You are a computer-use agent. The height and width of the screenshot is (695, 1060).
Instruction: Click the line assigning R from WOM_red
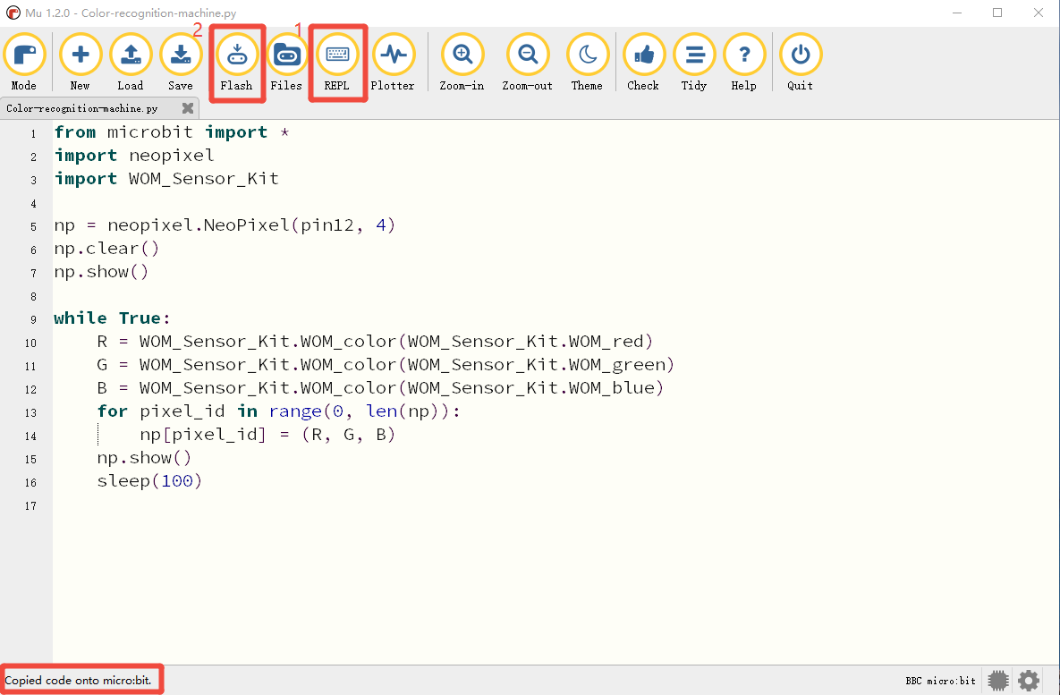tap(375, 342)
